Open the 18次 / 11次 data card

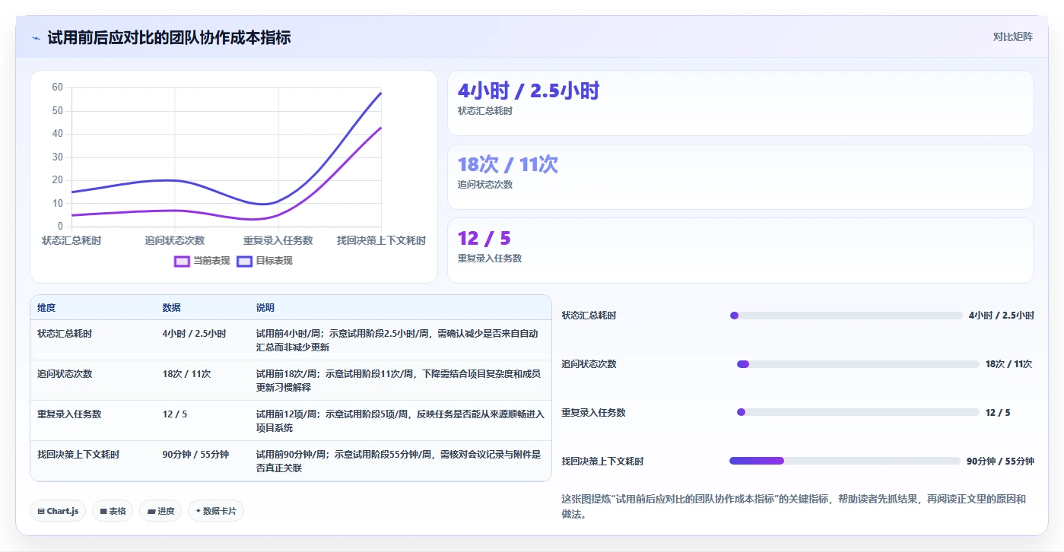pyautogui.click(x=741, y=177)
